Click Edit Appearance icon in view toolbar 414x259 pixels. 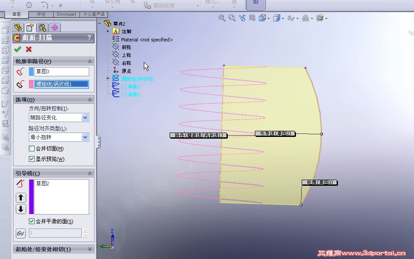point(306,18)
